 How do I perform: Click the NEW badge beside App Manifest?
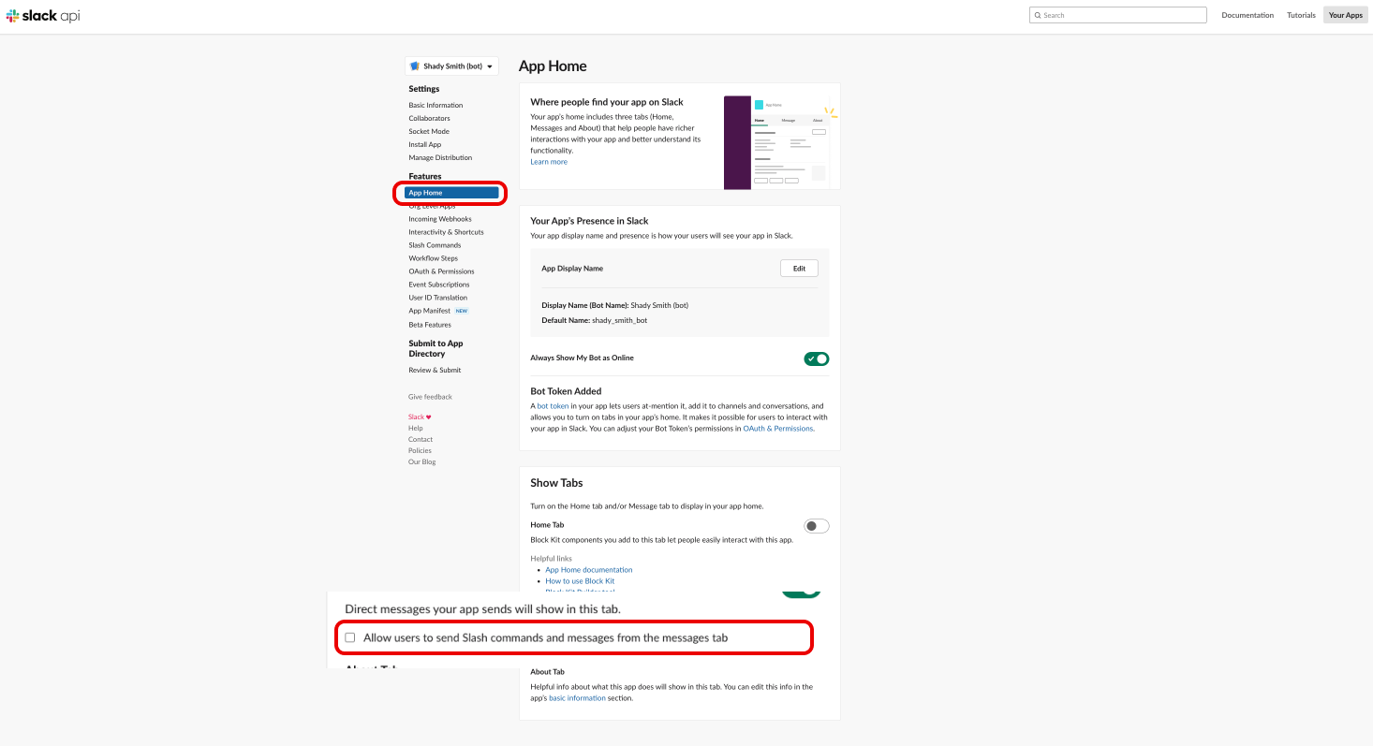click(x=462, y=311)
